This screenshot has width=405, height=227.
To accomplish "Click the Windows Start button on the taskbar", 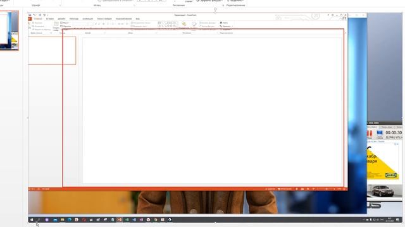I will (32, 220).
